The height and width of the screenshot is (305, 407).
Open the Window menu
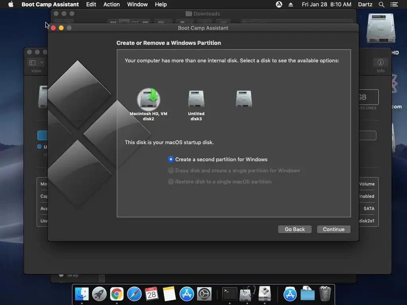click(137, 4)
